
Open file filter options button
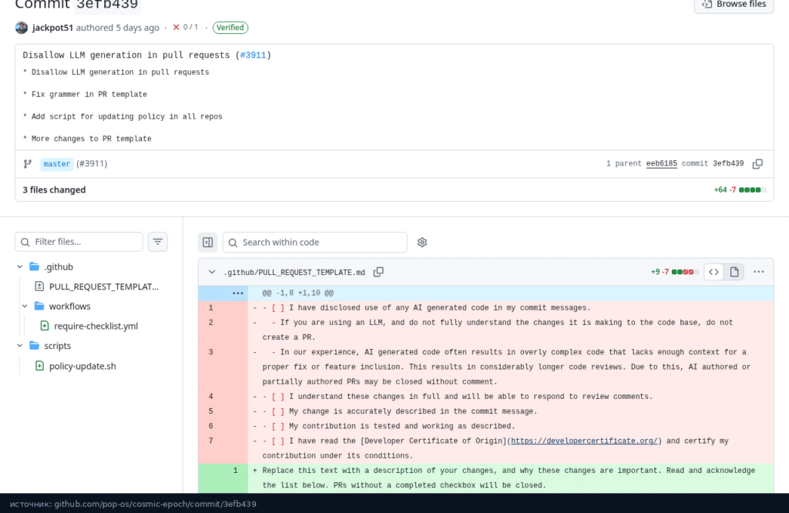157,242
